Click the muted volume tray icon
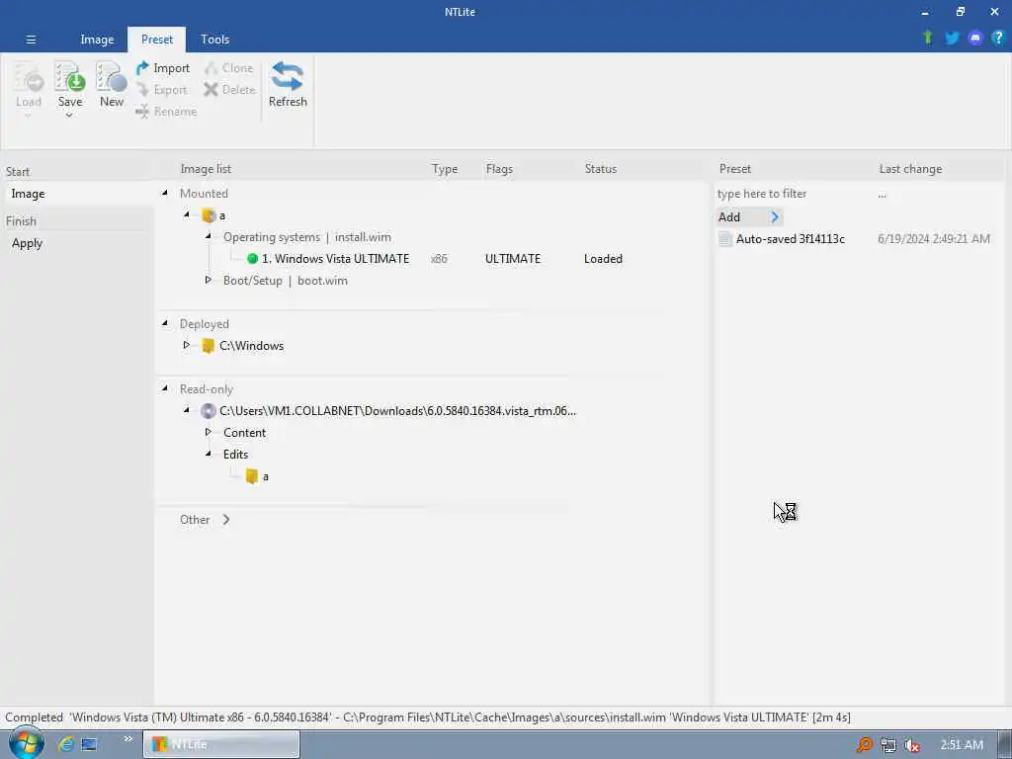Viewport: 1012px width, 759px height. 912,745
